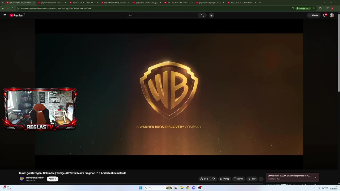Expand the playlist panel chevron
This screenshot has height=191, width=340.
pos(315,177)
